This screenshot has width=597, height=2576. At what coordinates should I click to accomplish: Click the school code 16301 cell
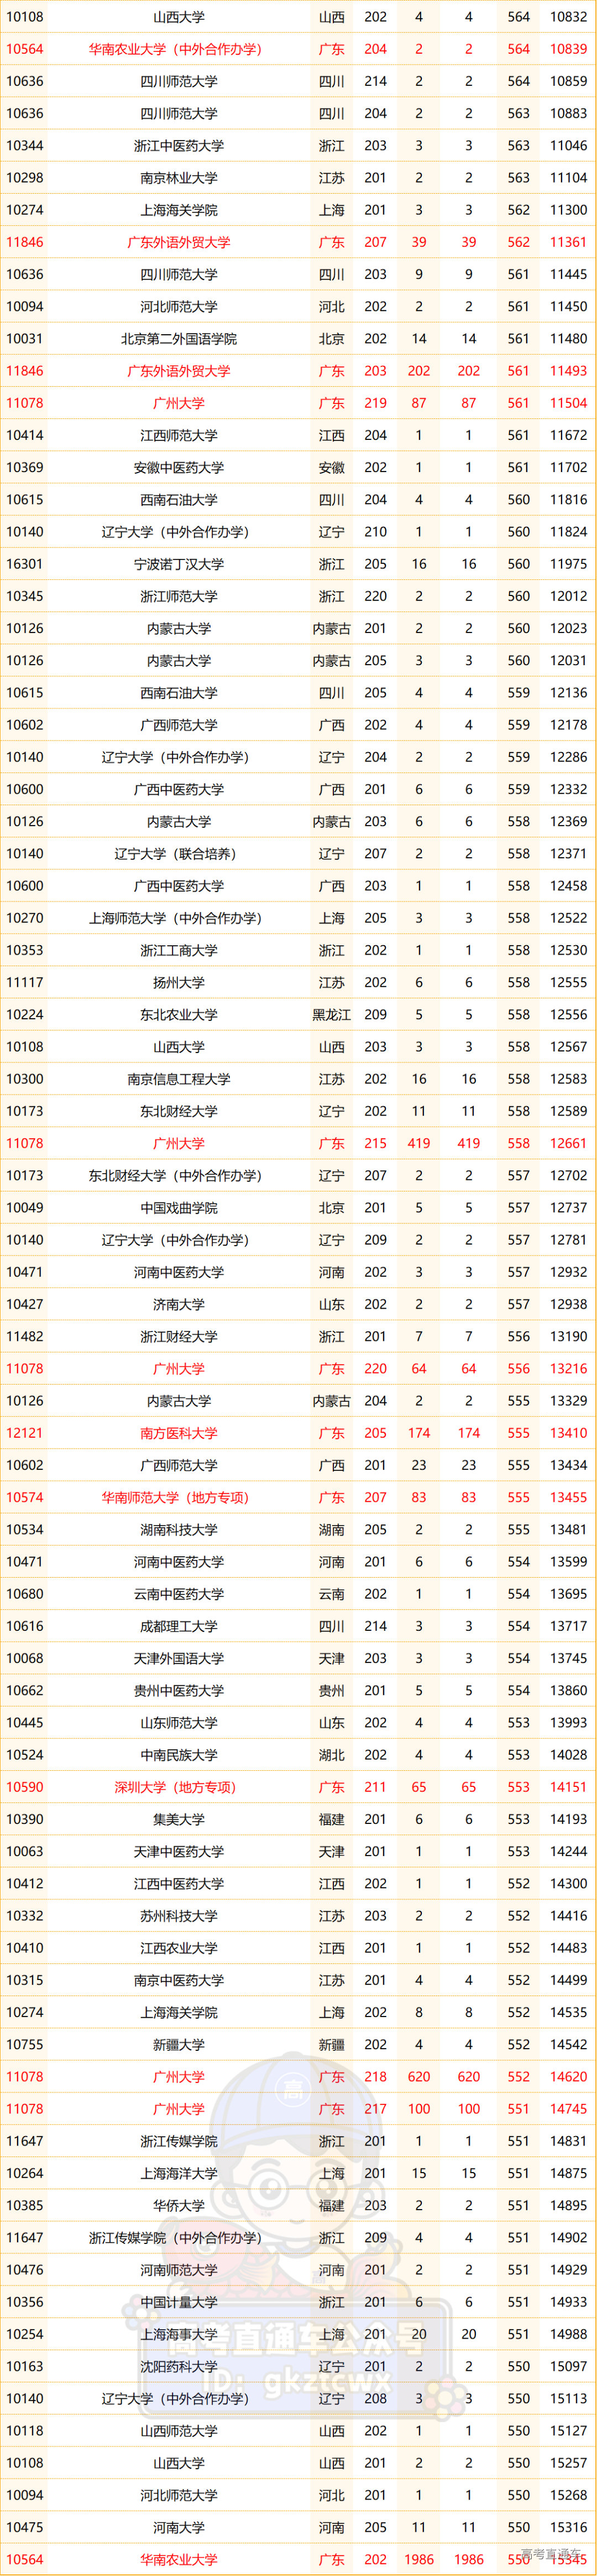point(25,564)
